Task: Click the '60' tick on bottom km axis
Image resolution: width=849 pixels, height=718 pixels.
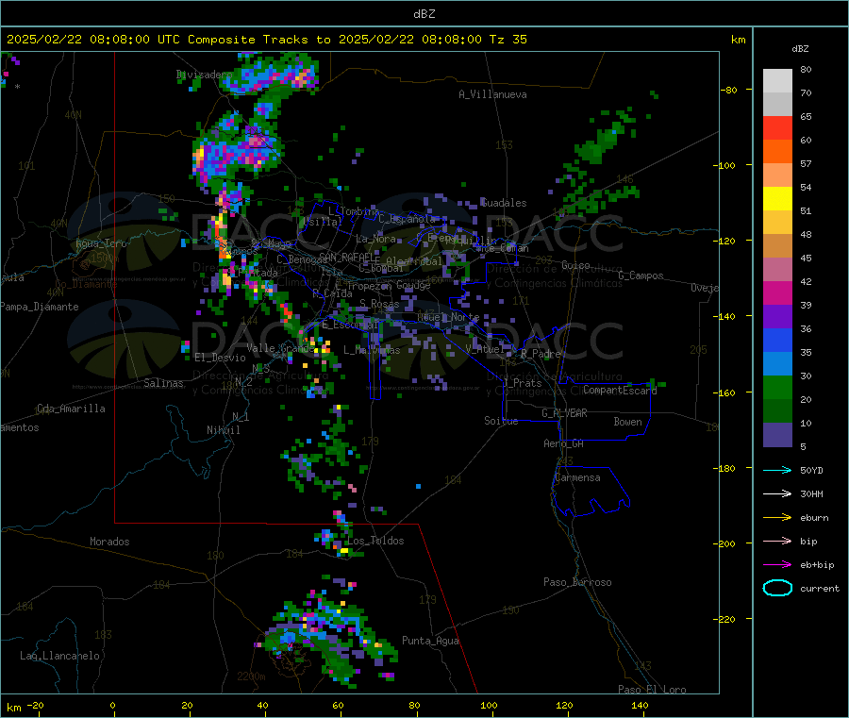Action: coord(338,705)
